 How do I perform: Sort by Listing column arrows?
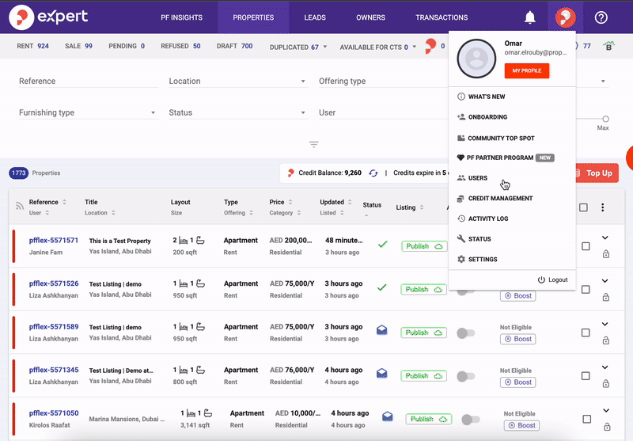[422, 207]
